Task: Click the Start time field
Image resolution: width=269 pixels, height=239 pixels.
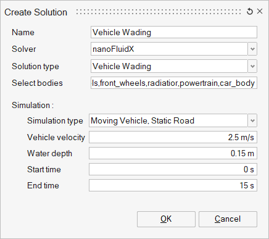Action: tap(173, 169)
